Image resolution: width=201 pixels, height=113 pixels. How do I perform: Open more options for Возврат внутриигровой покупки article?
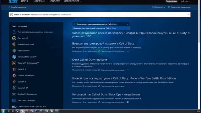coord(128,51)
